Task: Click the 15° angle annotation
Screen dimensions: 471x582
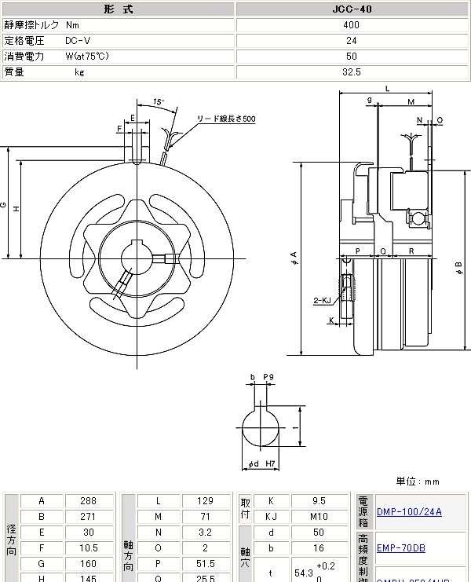Action: [158, 102]
